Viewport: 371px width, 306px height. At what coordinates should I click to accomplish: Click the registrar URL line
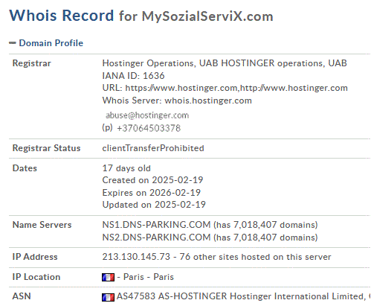[x=225, y=88]
